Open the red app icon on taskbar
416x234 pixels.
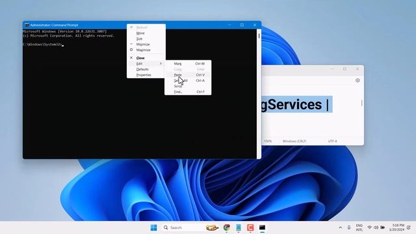click(250, 227)
